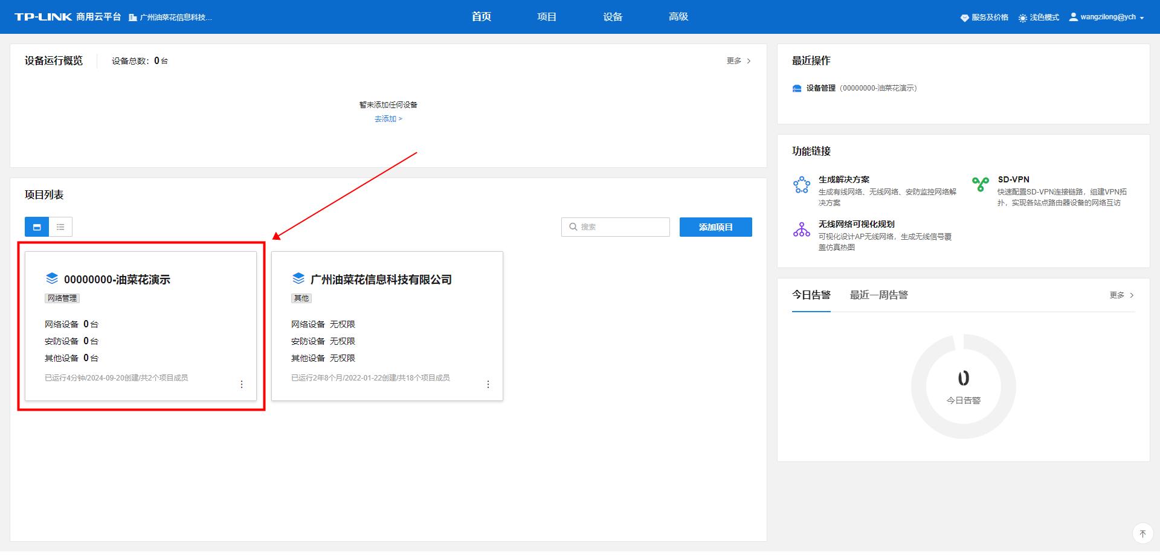The image size is (1160, 555).
Task: Open 无线网络可视化规划 link
Action: 856,224
